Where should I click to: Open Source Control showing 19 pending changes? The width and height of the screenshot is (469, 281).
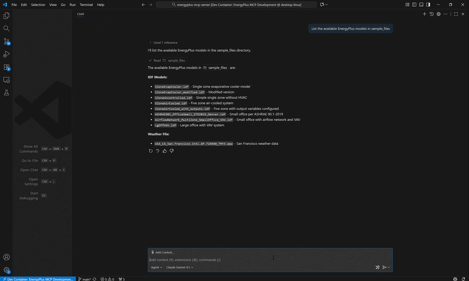(6, 41)
